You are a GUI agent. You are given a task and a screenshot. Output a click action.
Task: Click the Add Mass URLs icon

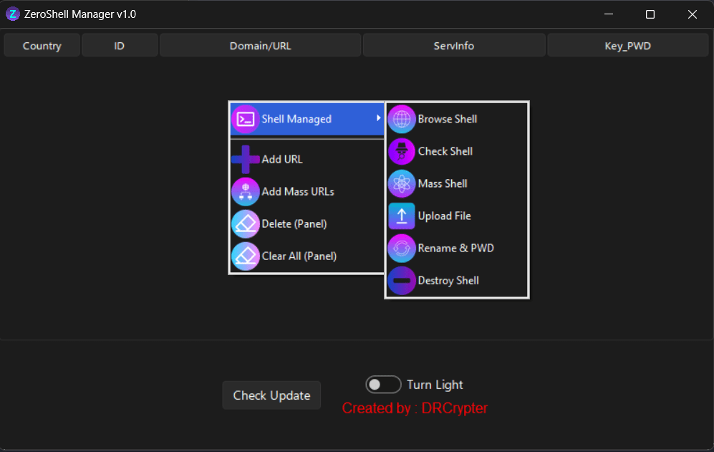coord(246,191)
